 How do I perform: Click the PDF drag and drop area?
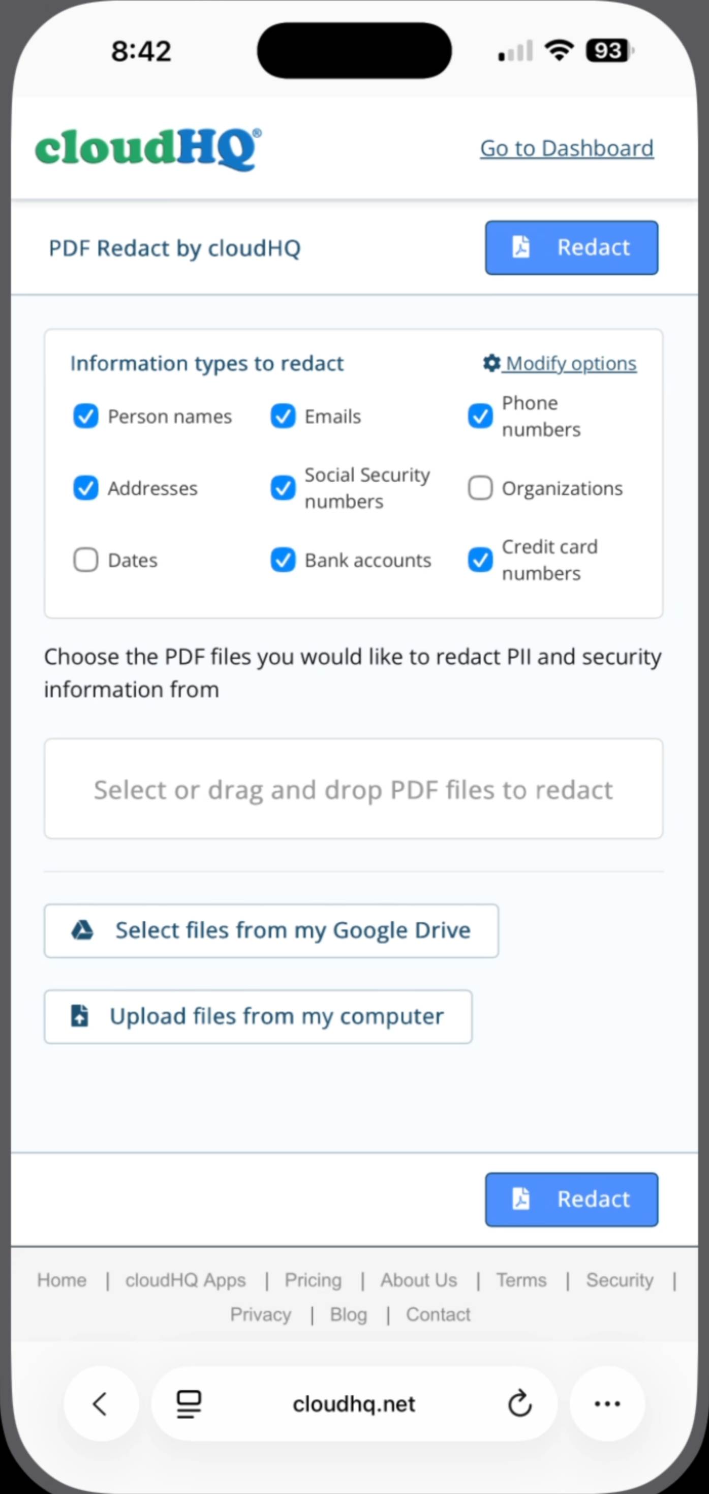point(353,789)
